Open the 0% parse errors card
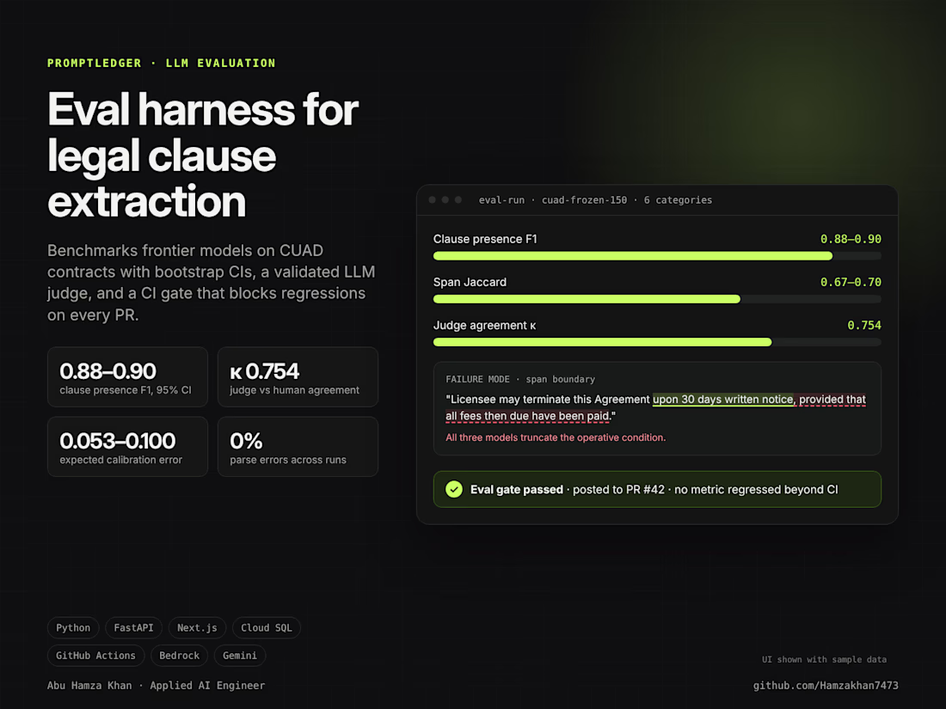Screen dimensions: 946x709 tap(298, 447)
